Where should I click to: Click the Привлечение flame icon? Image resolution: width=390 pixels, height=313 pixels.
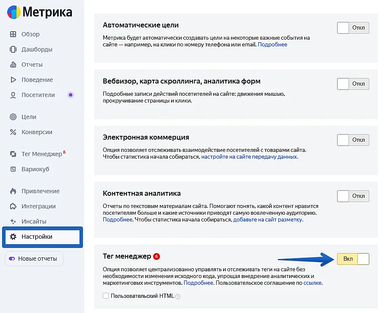(13, 191)
